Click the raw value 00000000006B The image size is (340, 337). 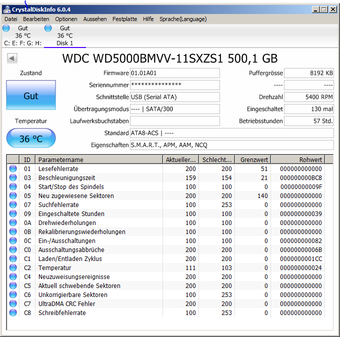(301, 250)
